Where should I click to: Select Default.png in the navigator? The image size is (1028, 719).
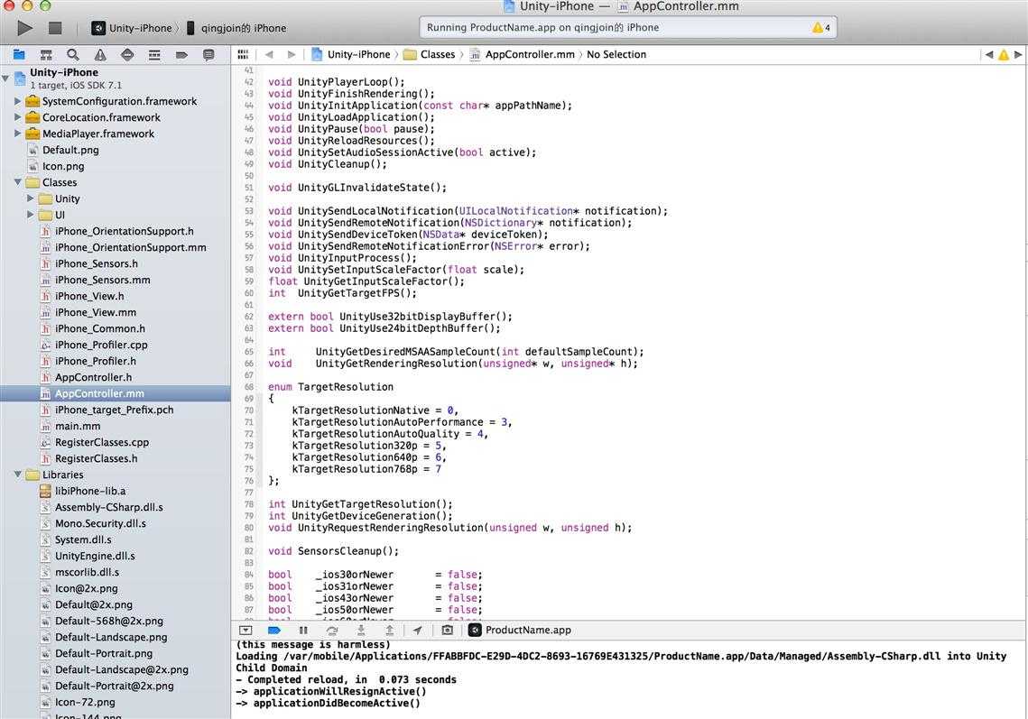pos(70,150)
